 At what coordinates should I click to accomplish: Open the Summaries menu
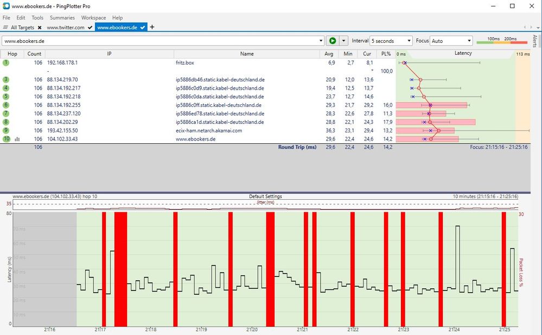62,18
